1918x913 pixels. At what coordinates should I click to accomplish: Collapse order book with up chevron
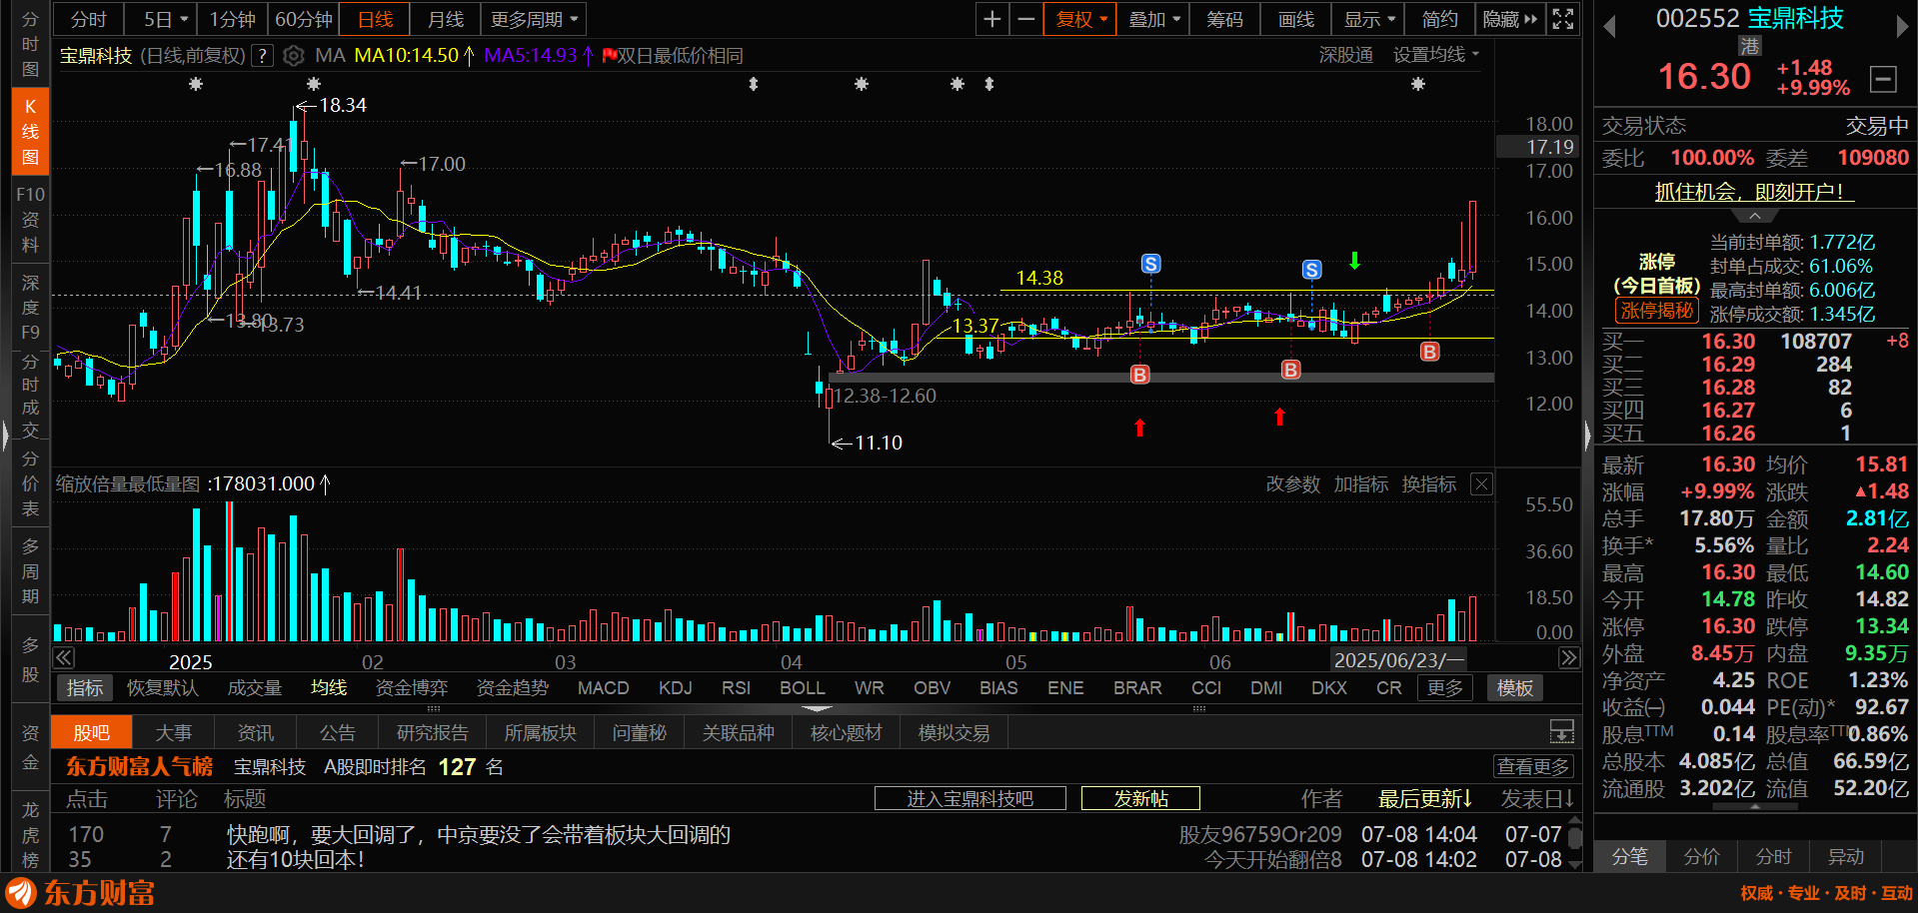[x=1755, y=216]
